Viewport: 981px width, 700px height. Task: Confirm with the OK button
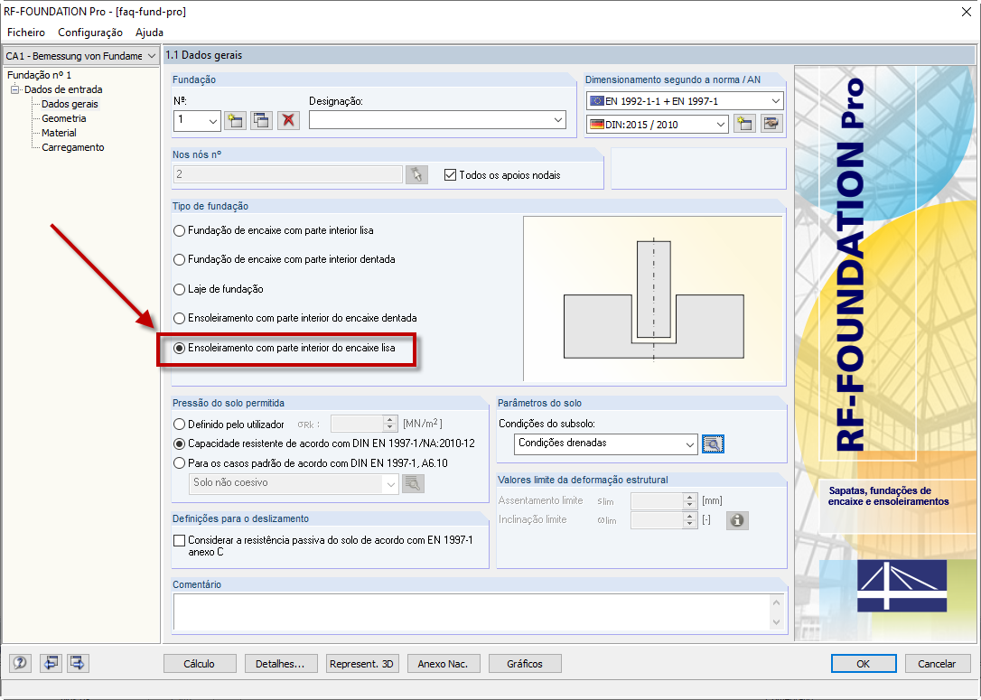(x=864, y=664)
